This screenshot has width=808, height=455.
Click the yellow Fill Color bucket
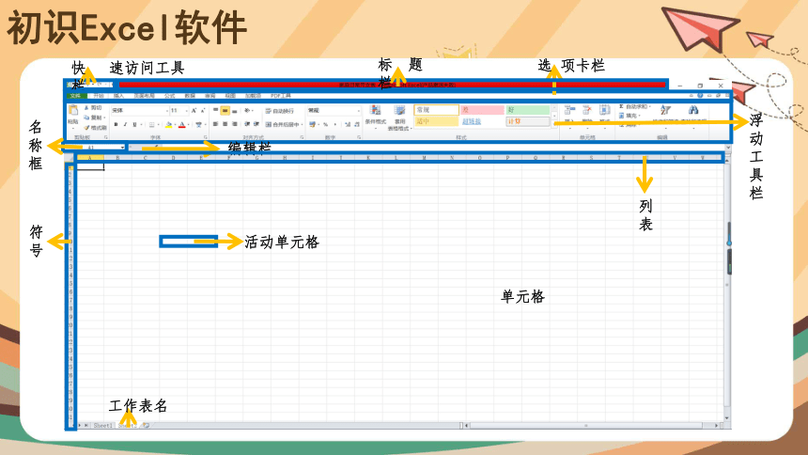tap(168, 124)
